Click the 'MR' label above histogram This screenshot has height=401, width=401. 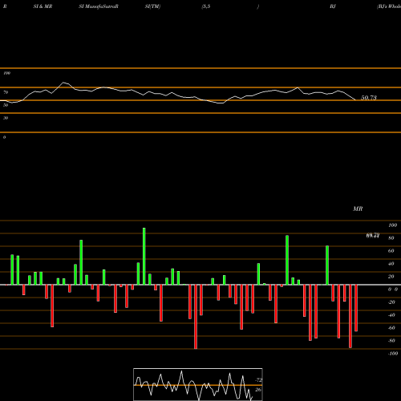pos(358,209)
